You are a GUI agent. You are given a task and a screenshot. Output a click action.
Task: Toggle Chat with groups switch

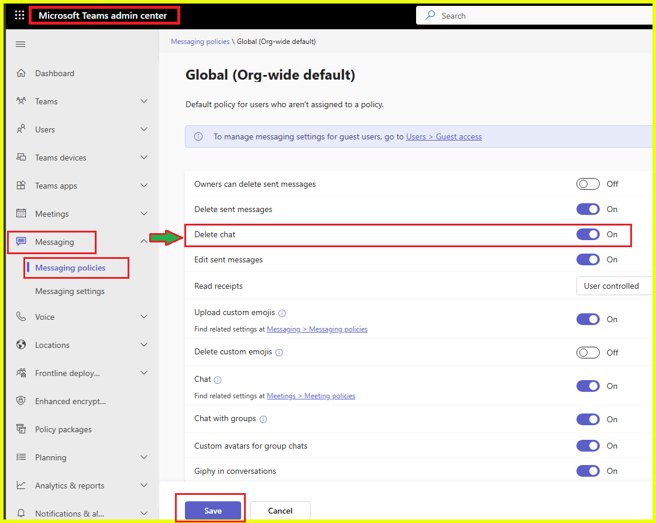(588, 419)
